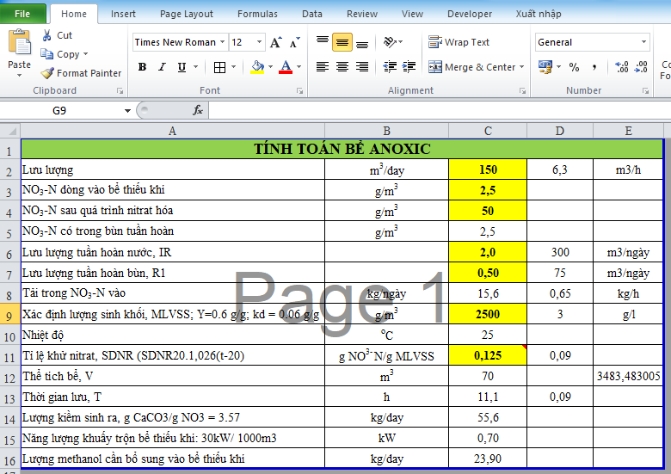Open Times New Roman font dropdown
The image size is (671, 474).
[223, 42]
